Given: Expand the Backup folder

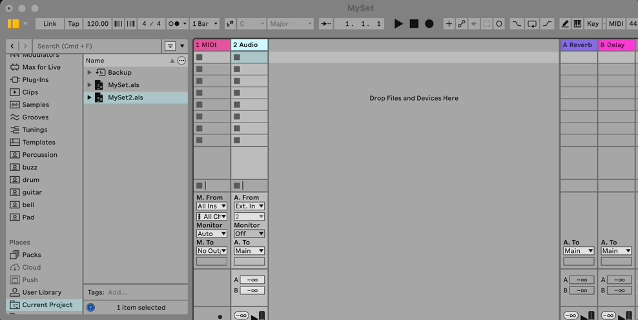Looking at the screenshot, I should pos(90,72).
